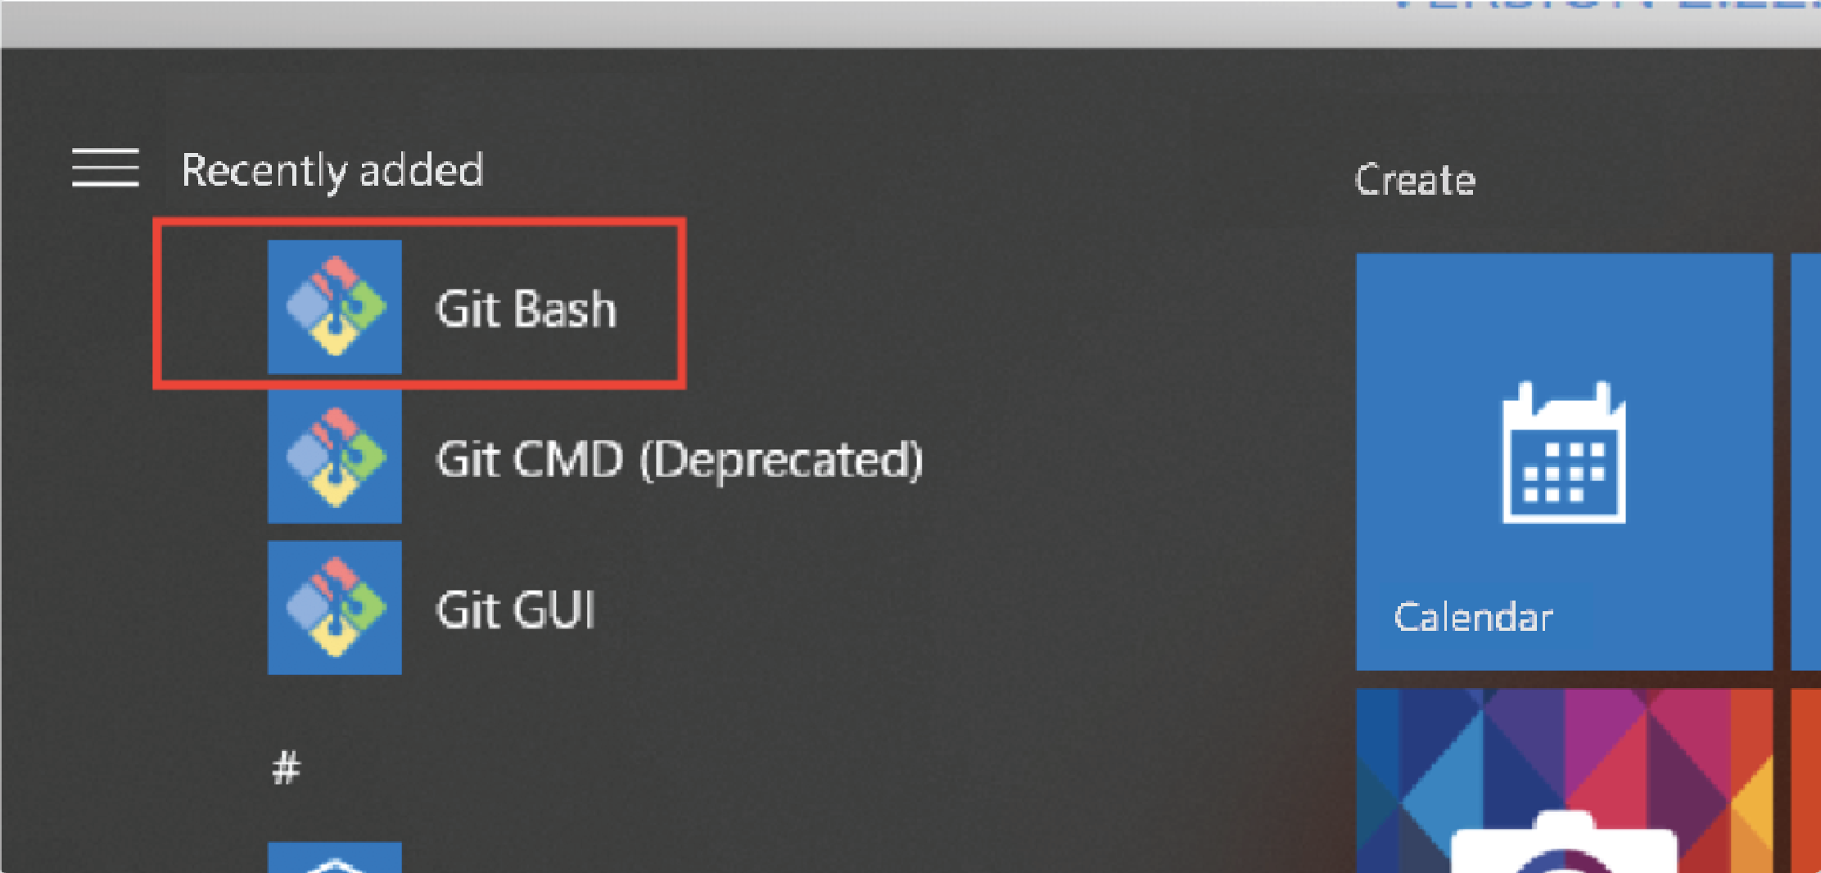Select the Git CMD (Deprecated) label
The height and width of the screenshot is (873, 1821).
point(680,460)
